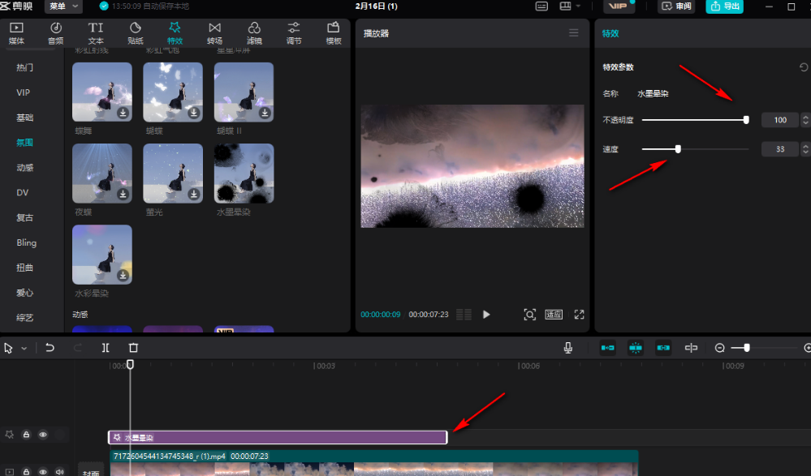Open the 菜单 dropdown menu
Image resolution: width=811 pixels, height=476 pixels.
[x=63, y=6]
